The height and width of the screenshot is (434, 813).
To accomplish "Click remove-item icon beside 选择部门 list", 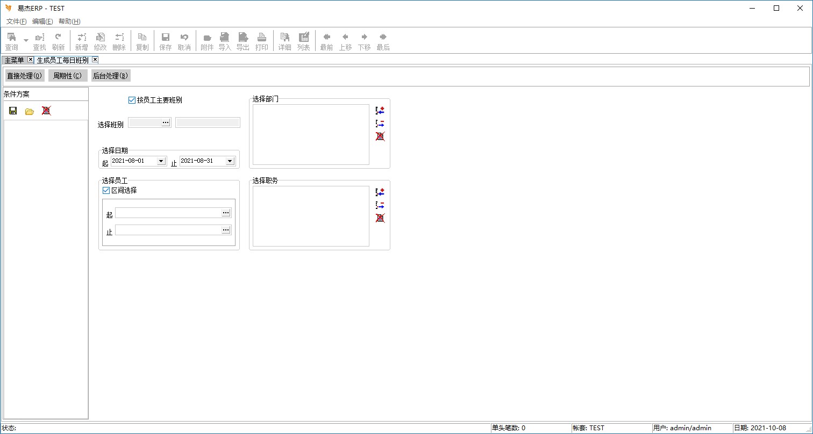I will pos(380,124).
